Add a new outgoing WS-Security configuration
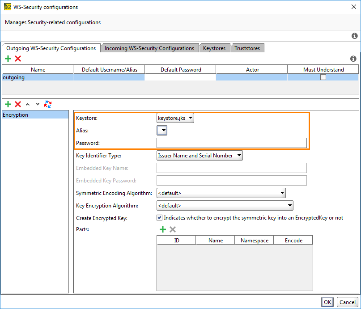Image resolution: width=361 pixels, height=309 pixels. pos(7,59)
